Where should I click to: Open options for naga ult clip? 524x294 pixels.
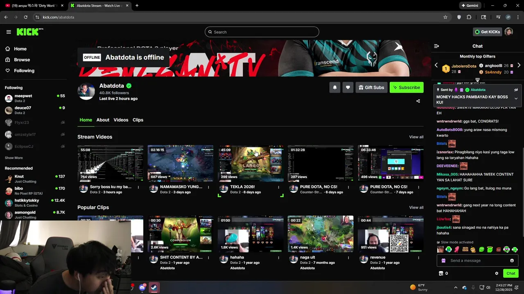(348, 258)
